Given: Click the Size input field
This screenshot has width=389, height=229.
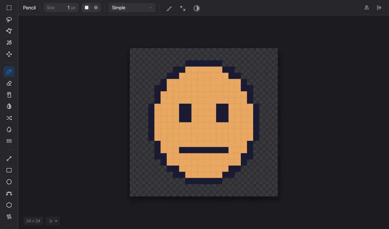Looking at the screenshot, I should point(61,8).
